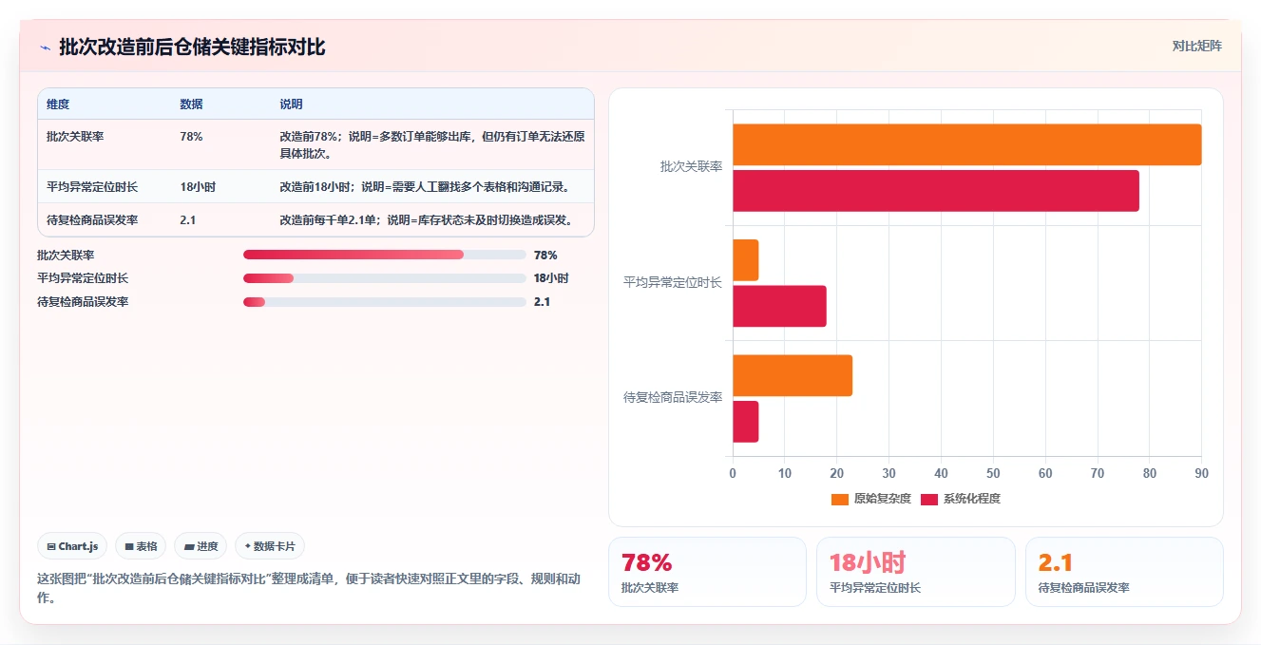1261x645 pixels.
Task: Click the 待复检商品误发率 progress bar
Action: coord(385,302)
